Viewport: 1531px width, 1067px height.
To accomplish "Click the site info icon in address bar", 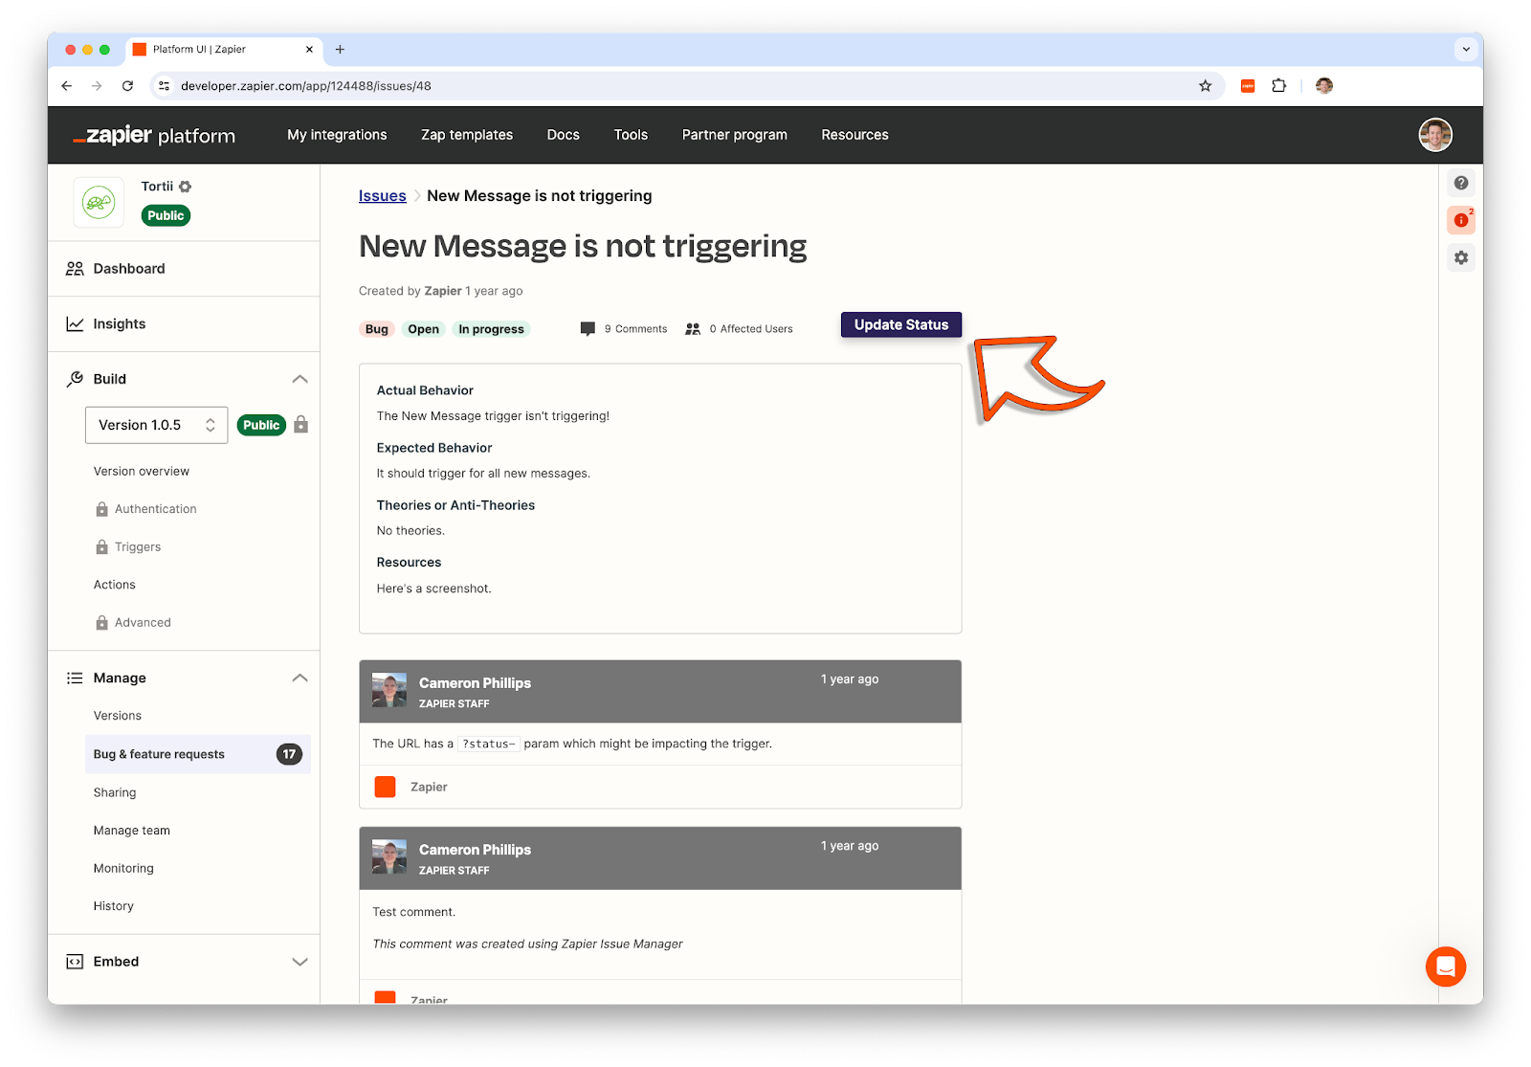I will pos(165,86).
